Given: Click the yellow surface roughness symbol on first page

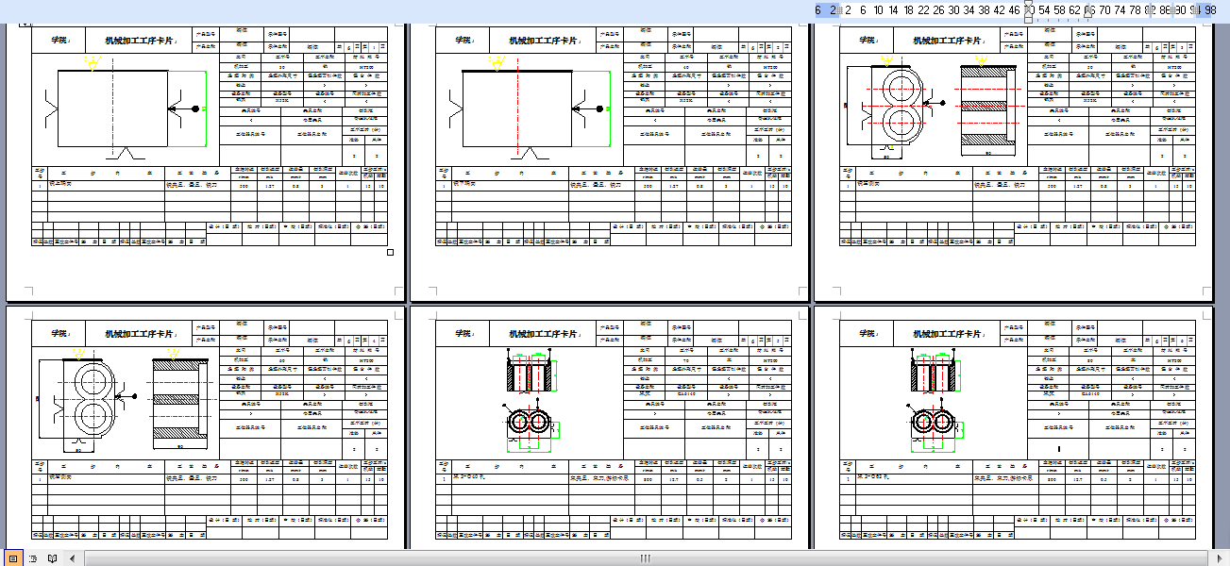Looking at the screenshot, I should [x=93, y=63].
